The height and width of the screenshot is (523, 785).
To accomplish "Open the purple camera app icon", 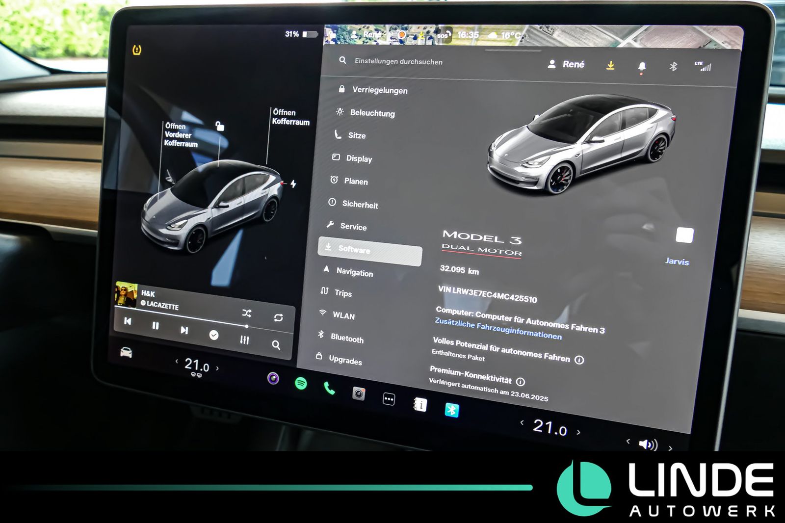I will click(273, 378).
